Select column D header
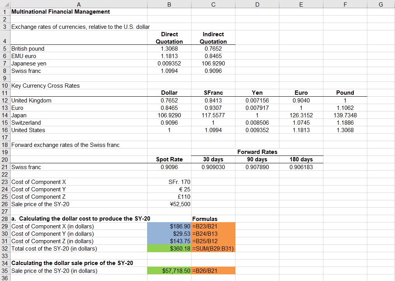395x281 pixels. [x=257, y=4]
